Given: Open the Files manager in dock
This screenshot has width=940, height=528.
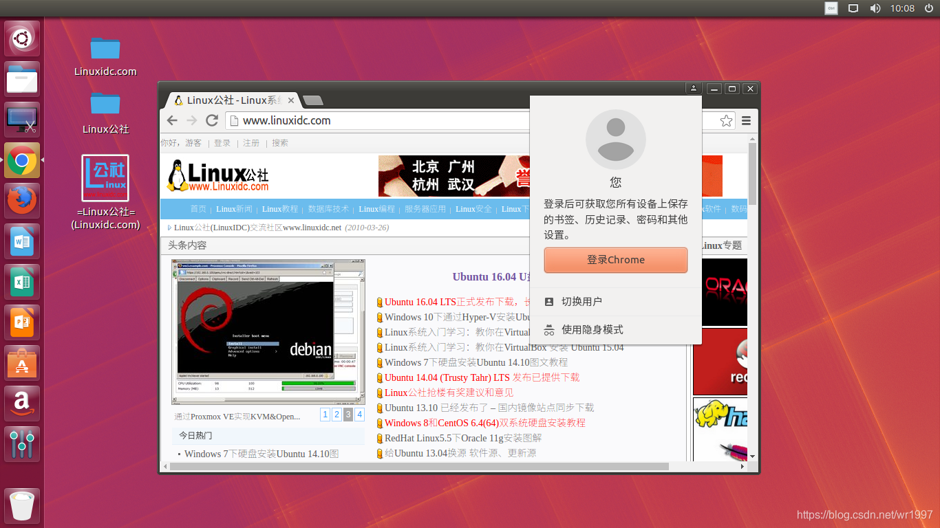Looking at the screenshot, I should (x=22, y=79).
